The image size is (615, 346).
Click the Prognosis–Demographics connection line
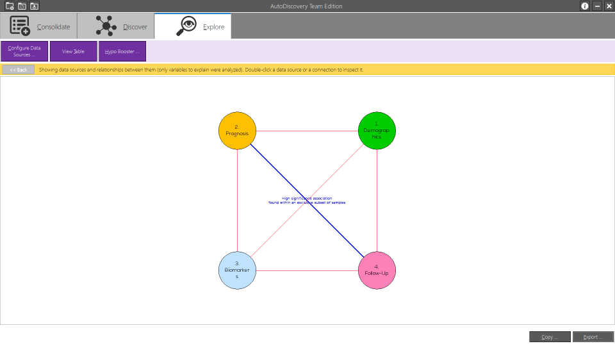point(307,131)
